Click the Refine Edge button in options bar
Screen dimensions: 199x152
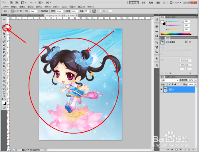(106, 11)
